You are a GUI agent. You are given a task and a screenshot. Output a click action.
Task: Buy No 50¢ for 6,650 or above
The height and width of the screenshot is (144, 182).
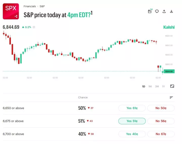pos(161,108)
